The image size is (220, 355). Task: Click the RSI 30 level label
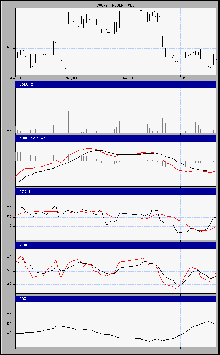(x=9, y=226)
